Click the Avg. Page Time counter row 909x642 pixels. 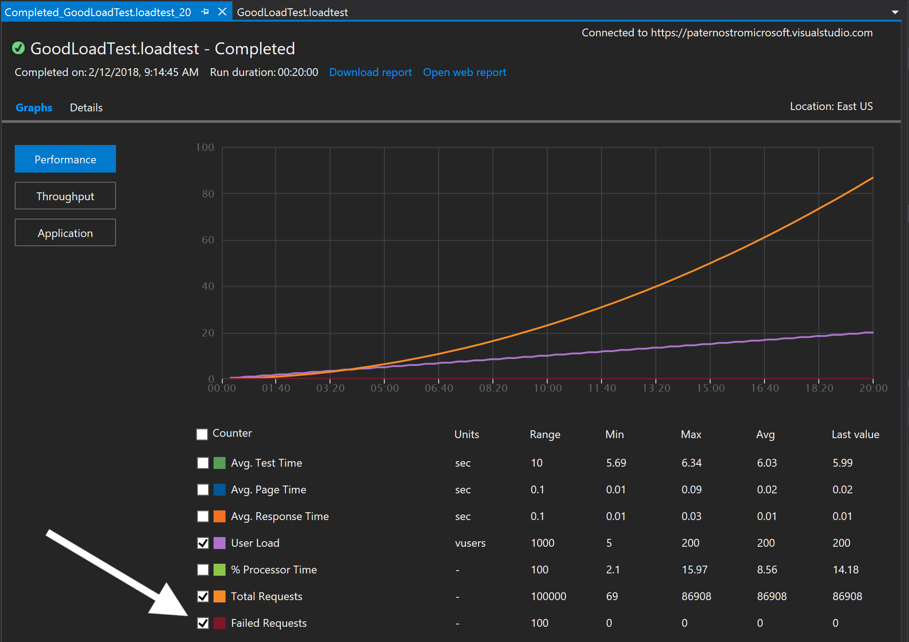268,490
